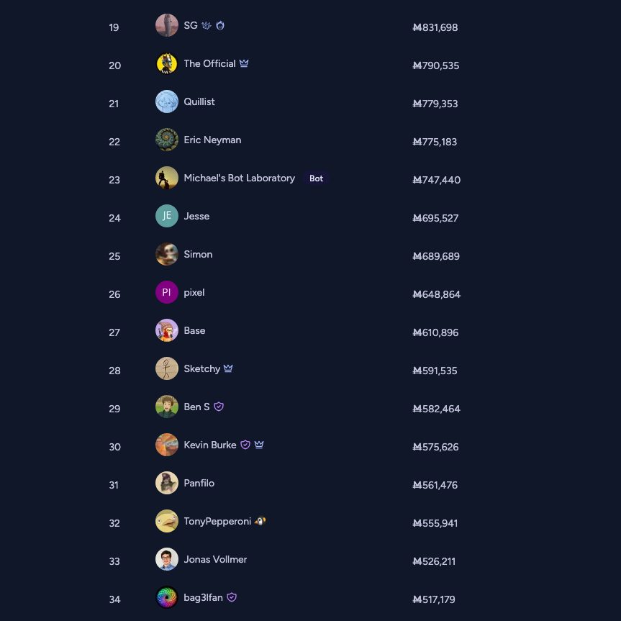Click the crown badge next to Sketchy

pos(228,368)
